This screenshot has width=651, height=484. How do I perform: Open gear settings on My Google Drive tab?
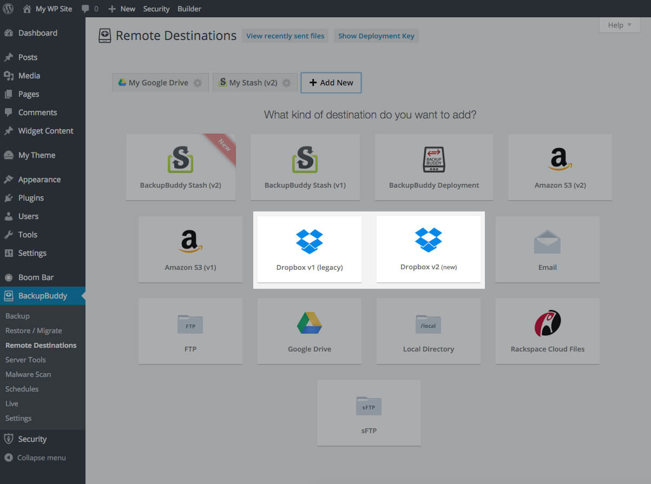point(198,83)
